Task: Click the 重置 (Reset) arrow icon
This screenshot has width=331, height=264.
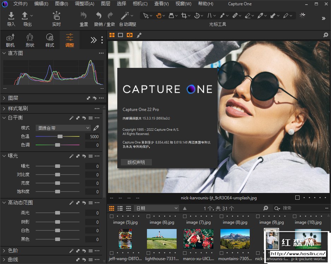Action: click(84, 16)
